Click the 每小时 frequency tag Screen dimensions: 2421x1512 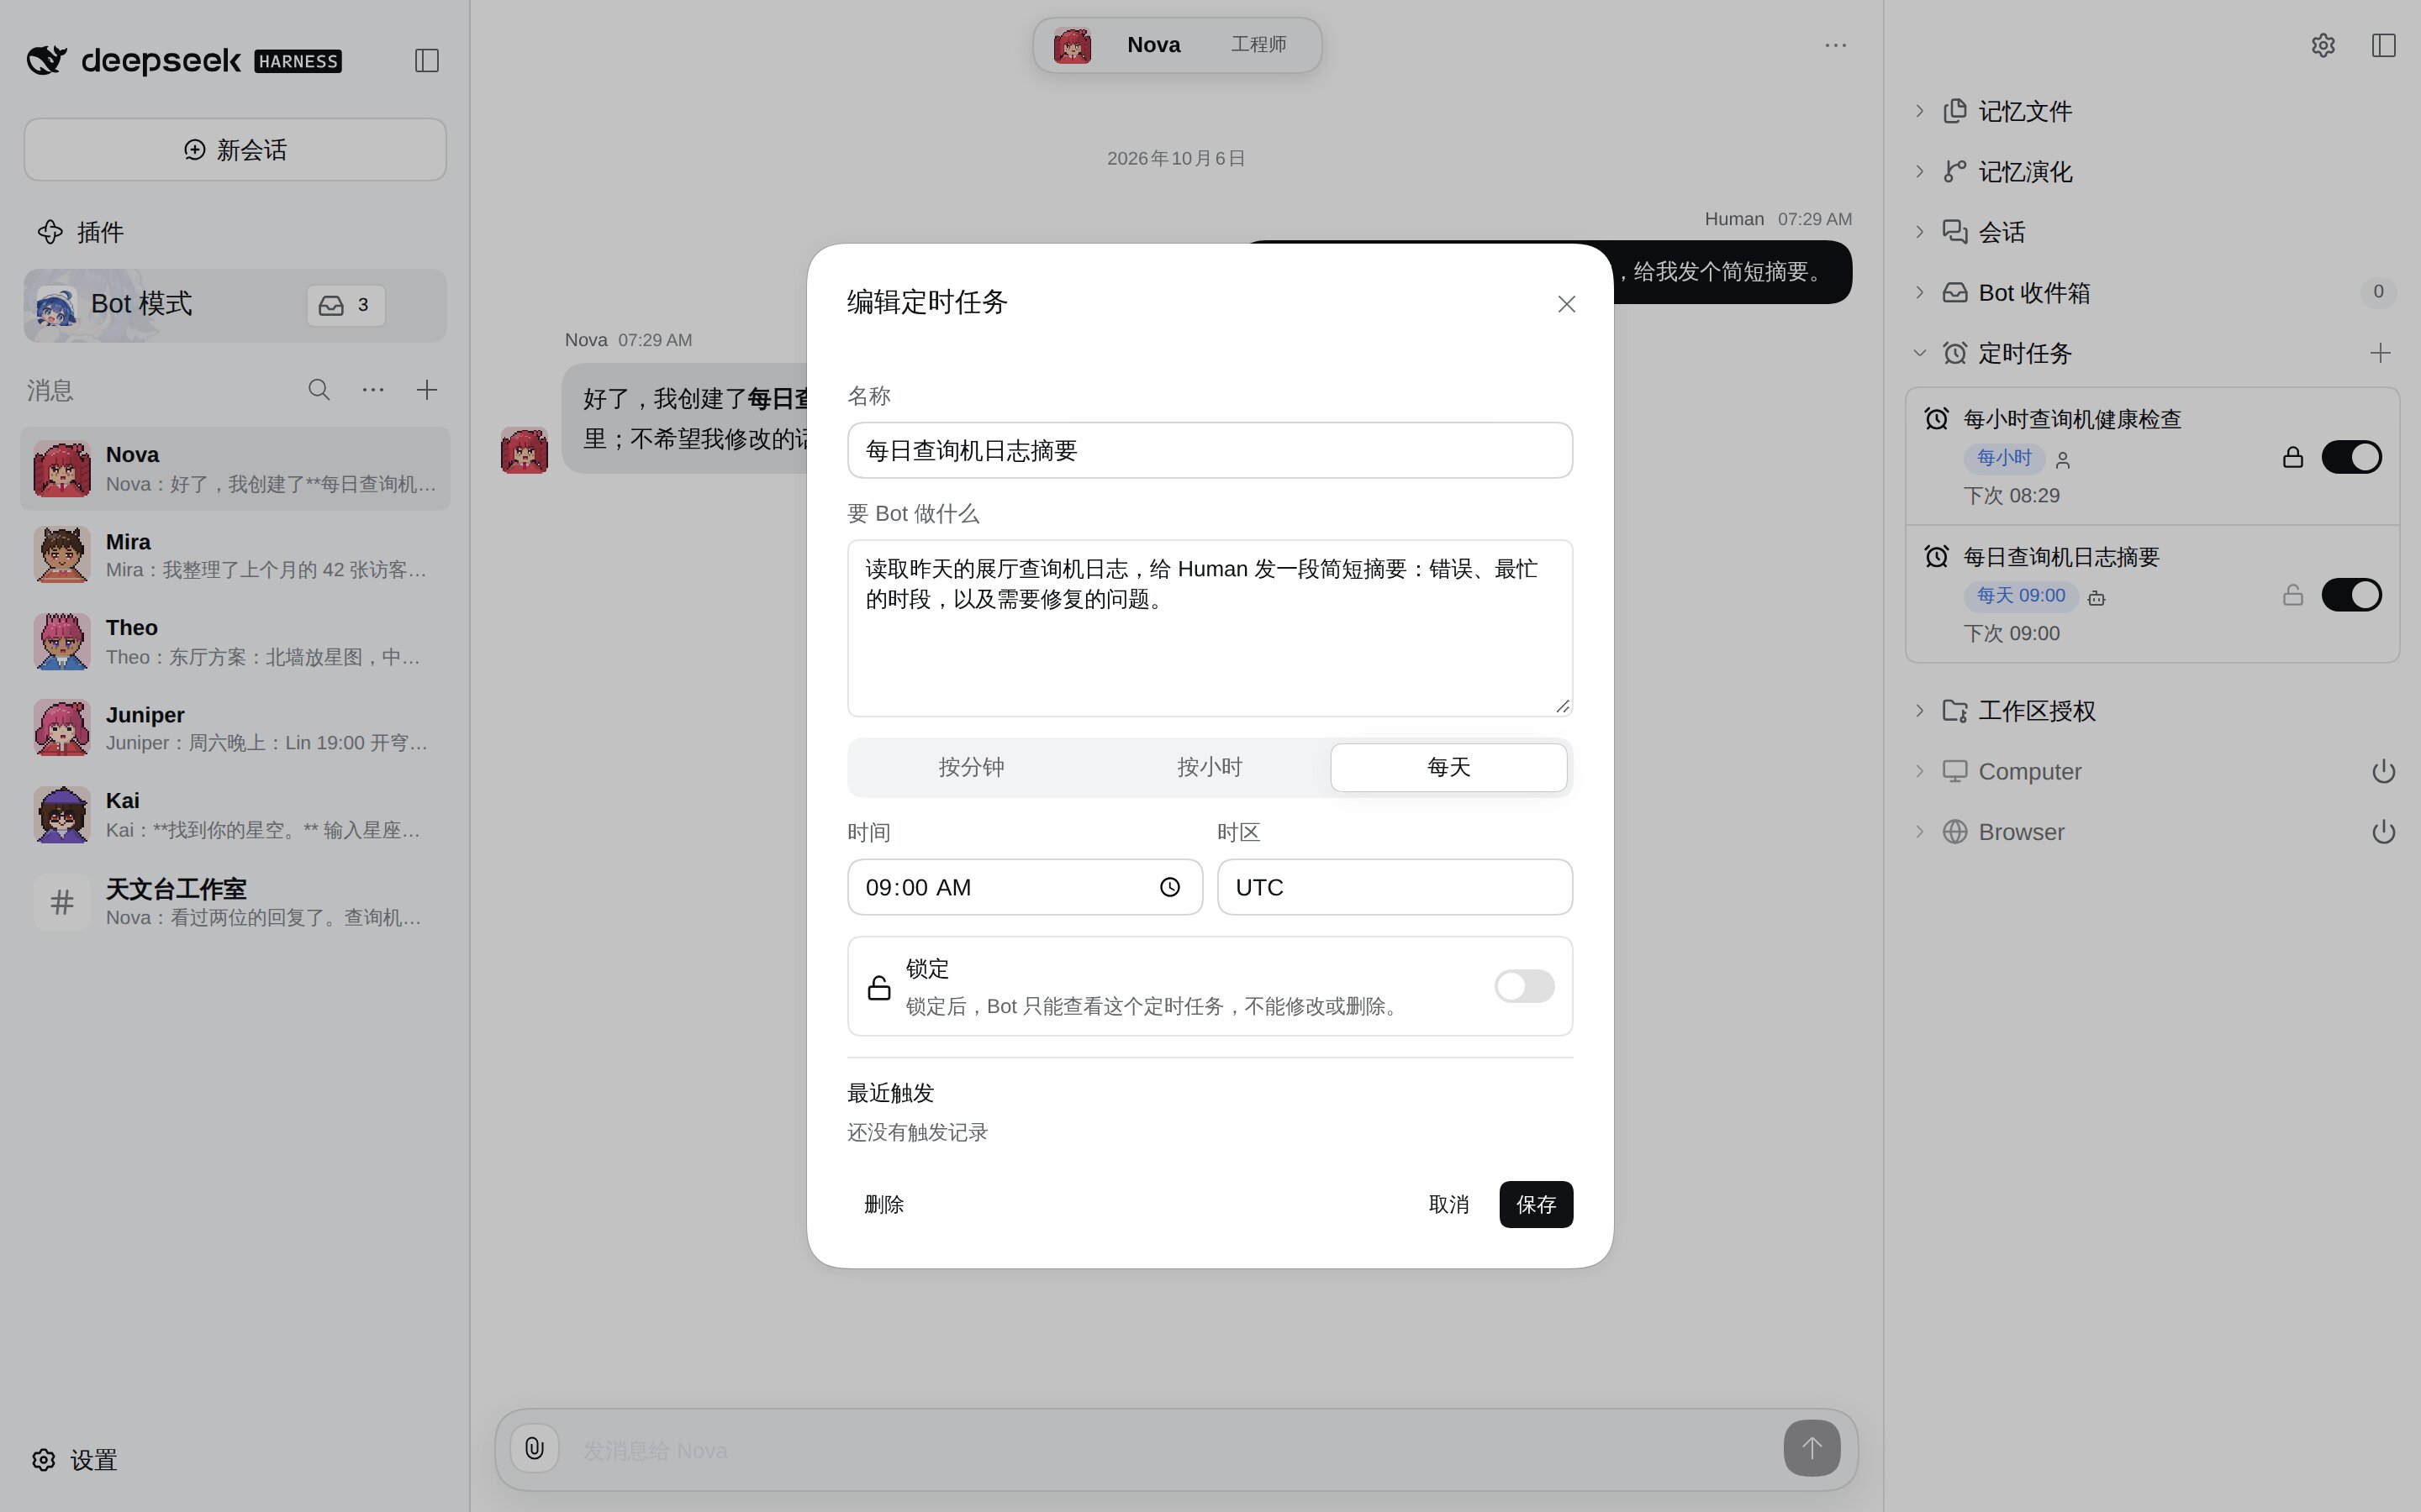(2004, 458)
